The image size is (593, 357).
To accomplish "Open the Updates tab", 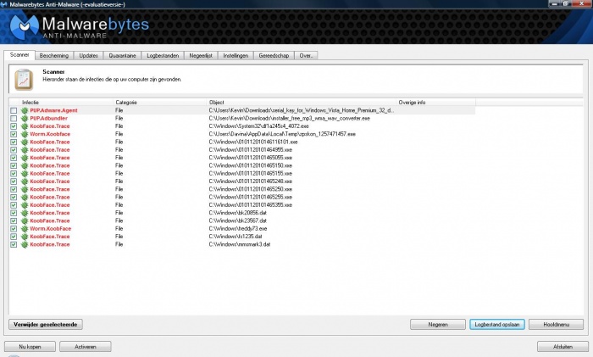I will tap(88, 56).
